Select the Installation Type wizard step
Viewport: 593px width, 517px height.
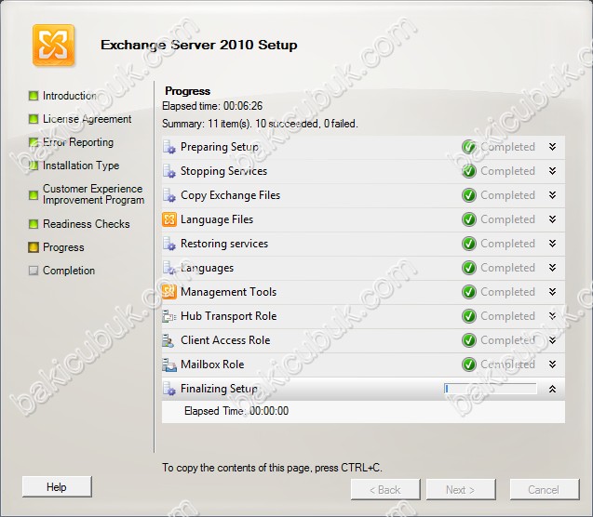(81, 166)
